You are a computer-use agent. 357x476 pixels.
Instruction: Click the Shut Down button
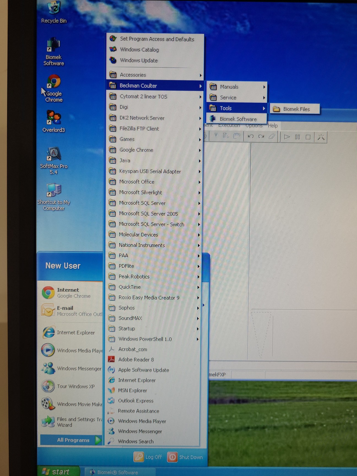pos(185,457)
